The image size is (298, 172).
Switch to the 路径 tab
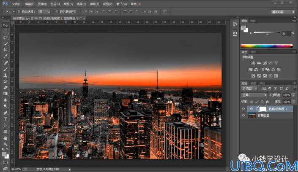[x=262, y=83]
